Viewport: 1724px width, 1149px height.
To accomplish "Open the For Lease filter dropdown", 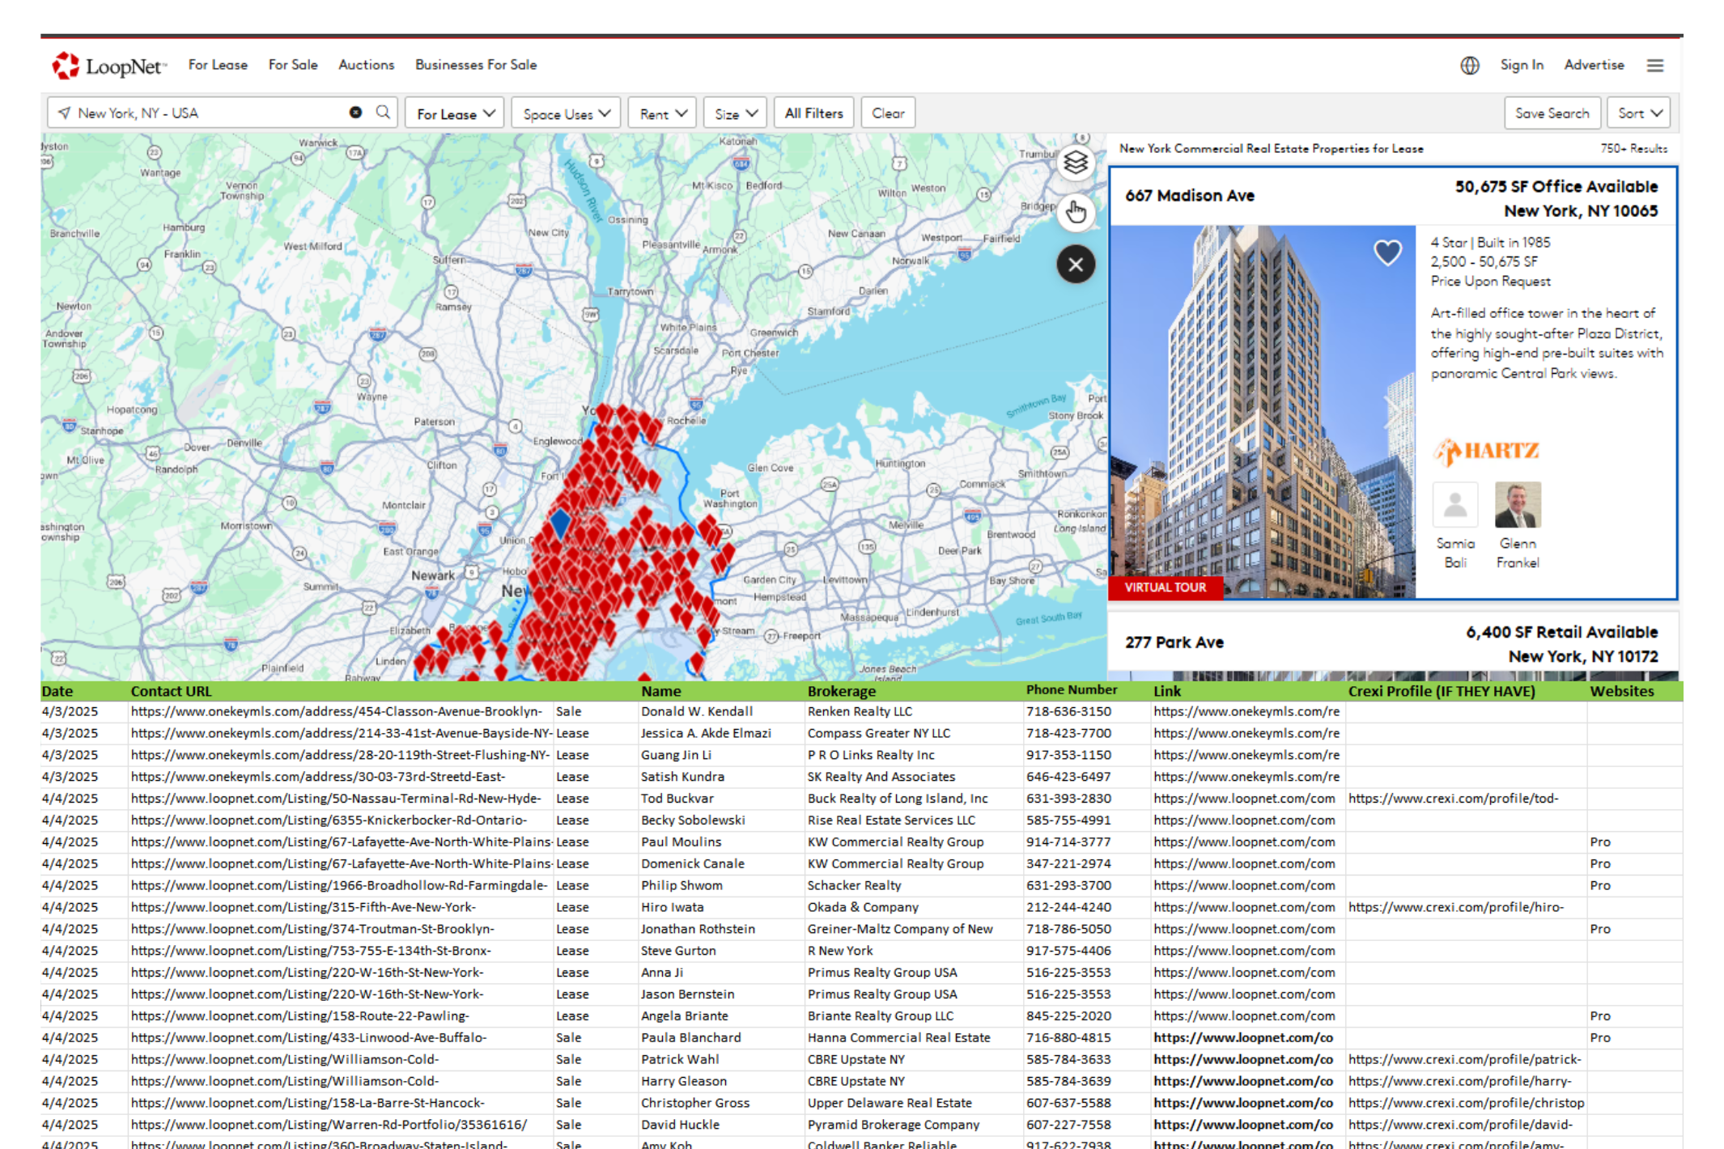I will [455, 113].
